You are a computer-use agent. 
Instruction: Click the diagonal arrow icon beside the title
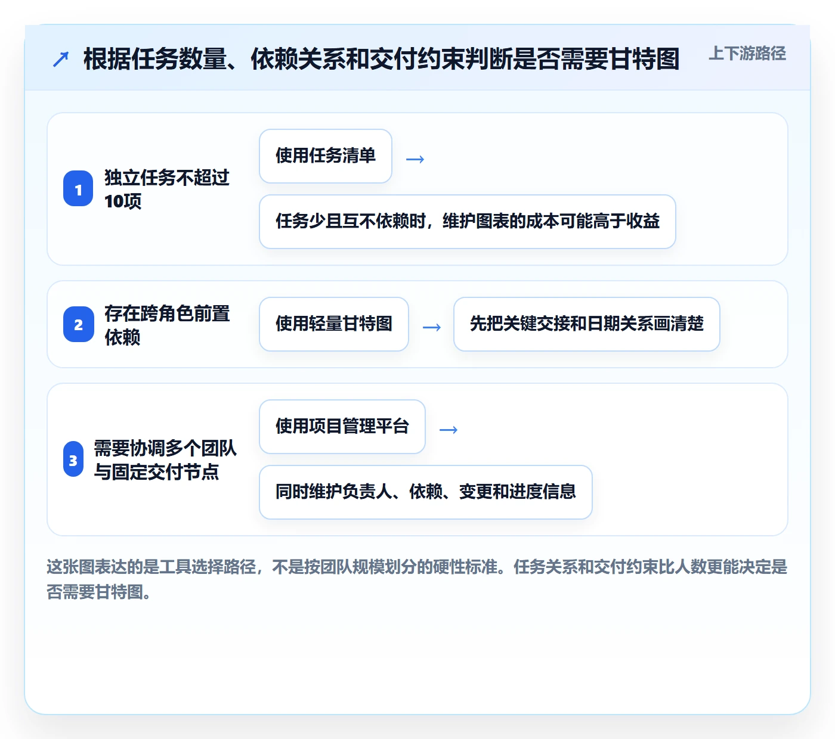pos(61,59)
